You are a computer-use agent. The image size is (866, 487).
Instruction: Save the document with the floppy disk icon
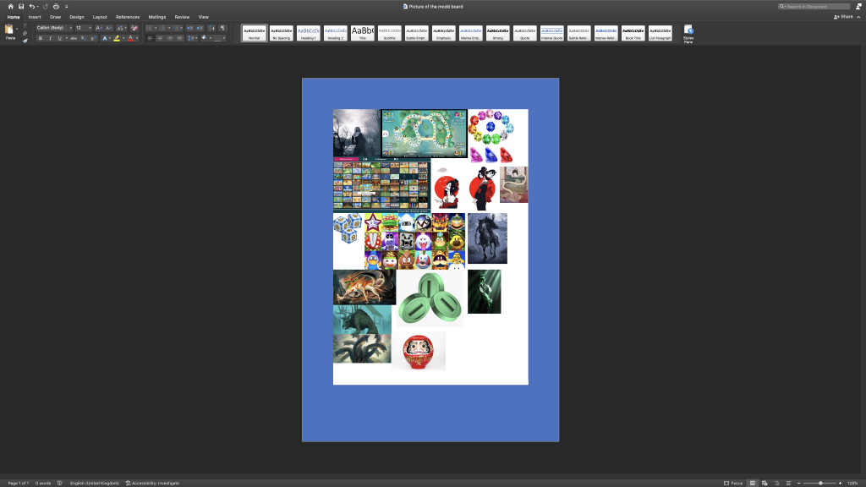(21, 7)
